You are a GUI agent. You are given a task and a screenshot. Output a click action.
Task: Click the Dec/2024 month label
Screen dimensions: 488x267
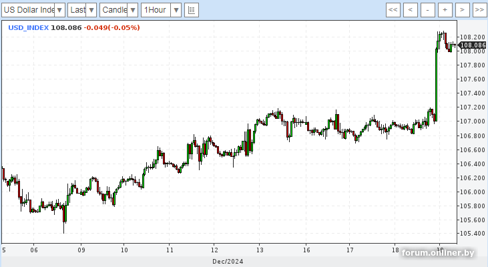228,262
